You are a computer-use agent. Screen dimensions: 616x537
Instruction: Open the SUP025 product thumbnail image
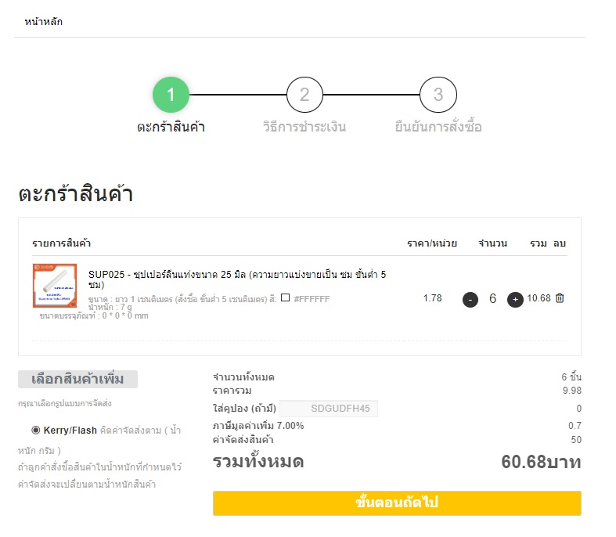[x=55, y=286]
